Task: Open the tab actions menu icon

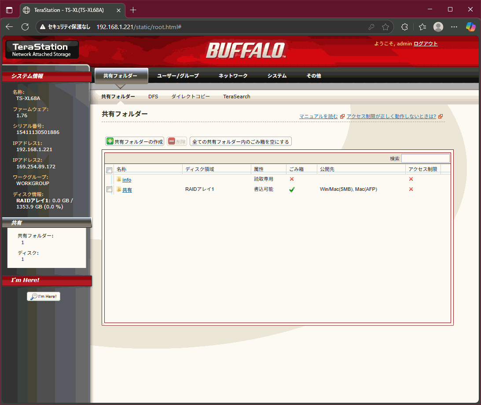Action: point(9,10)
